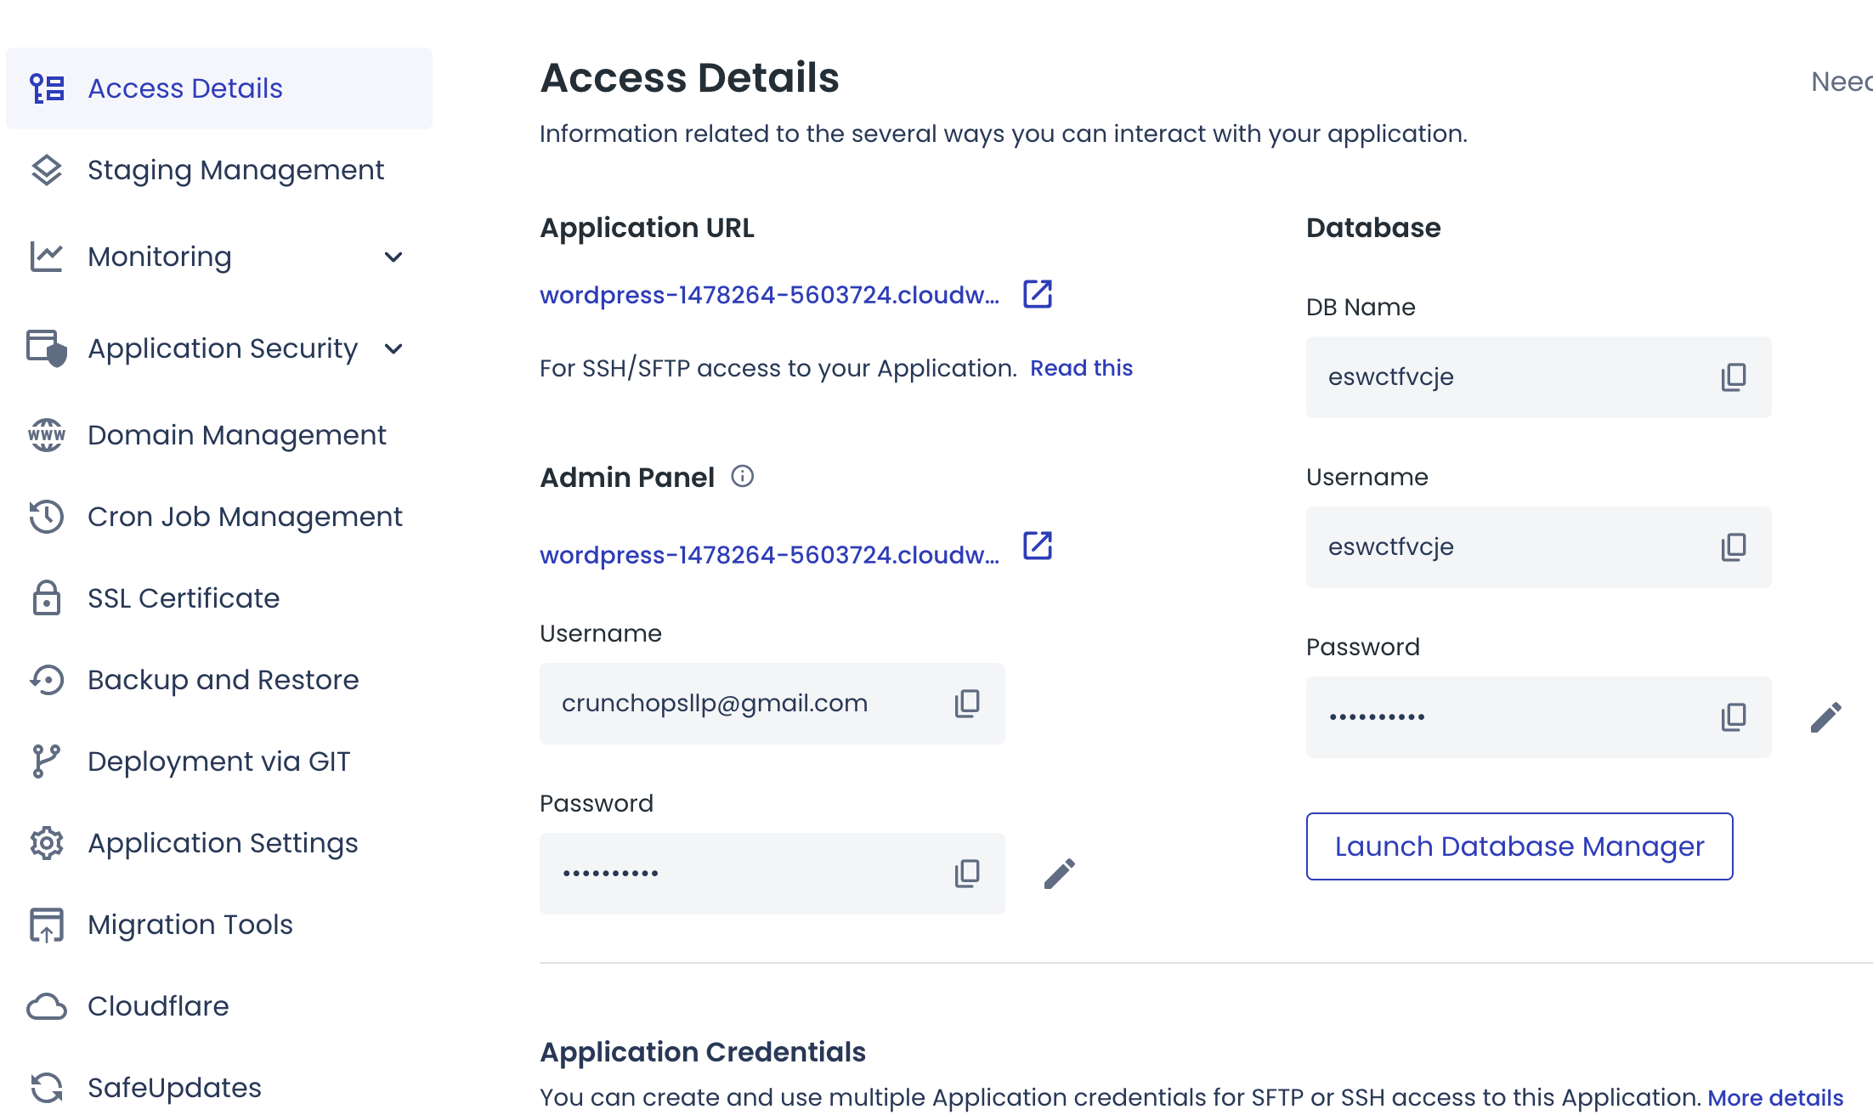Expand the Application Security chevron
This screenshot has height=1115, width=1873.
pos(393,348)
